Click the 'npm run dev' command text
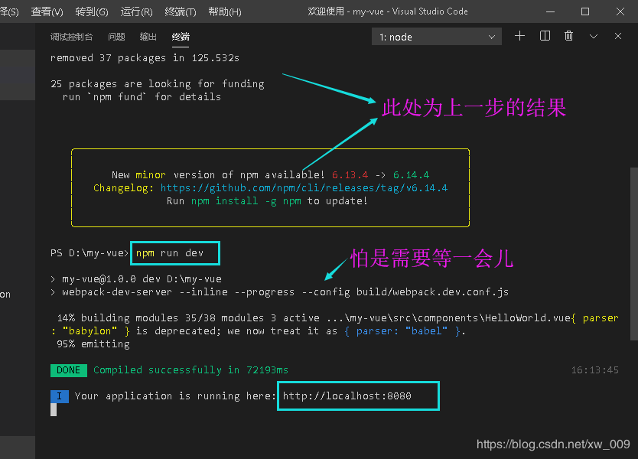Image resolution: width=638 pixels, height=459 pixels. (x=170, y=253)
